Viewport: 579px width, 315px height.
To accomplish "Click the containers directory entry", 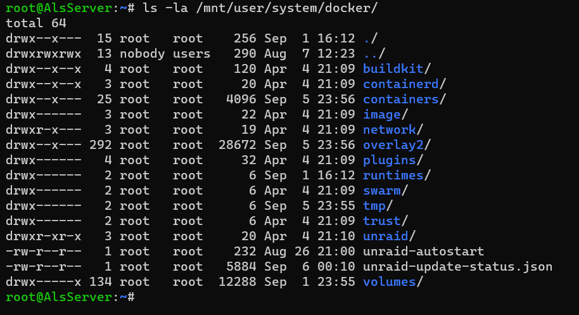I will (x=400, y=99).
